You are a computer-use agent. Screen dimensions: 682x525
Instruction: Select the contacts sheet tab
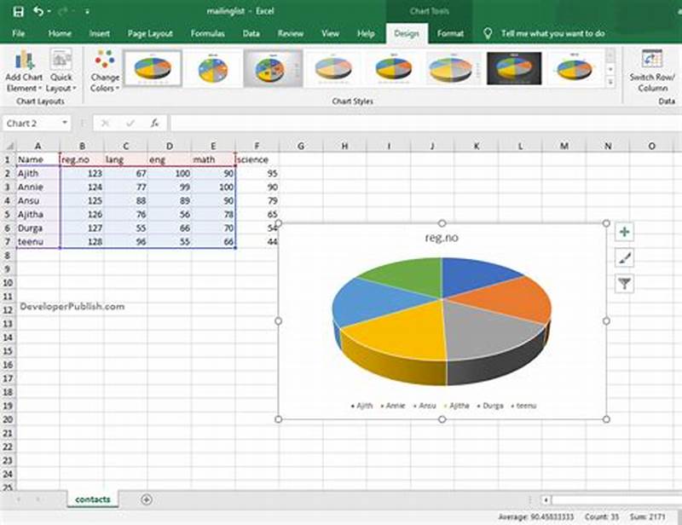point(94,499)
